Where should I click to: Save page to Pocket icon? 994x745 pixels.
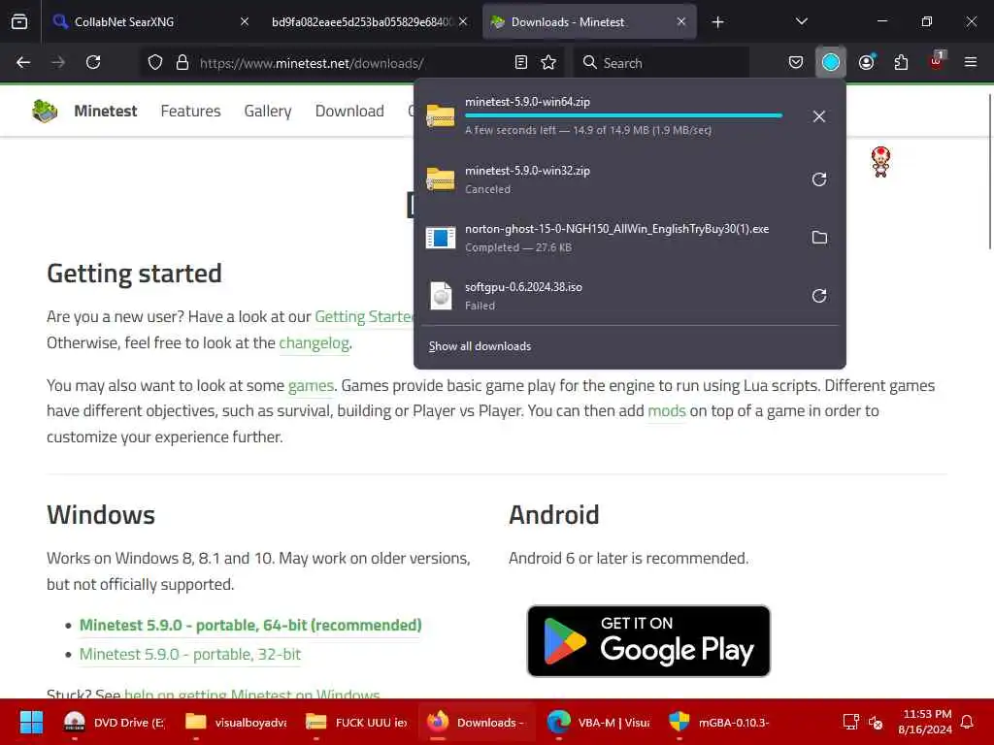point(796,63)
